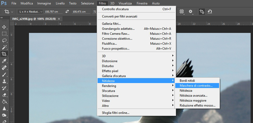Screen dimensions: 253x123
Task: Open crop settings gear options
Action: [x=191, y=11]
